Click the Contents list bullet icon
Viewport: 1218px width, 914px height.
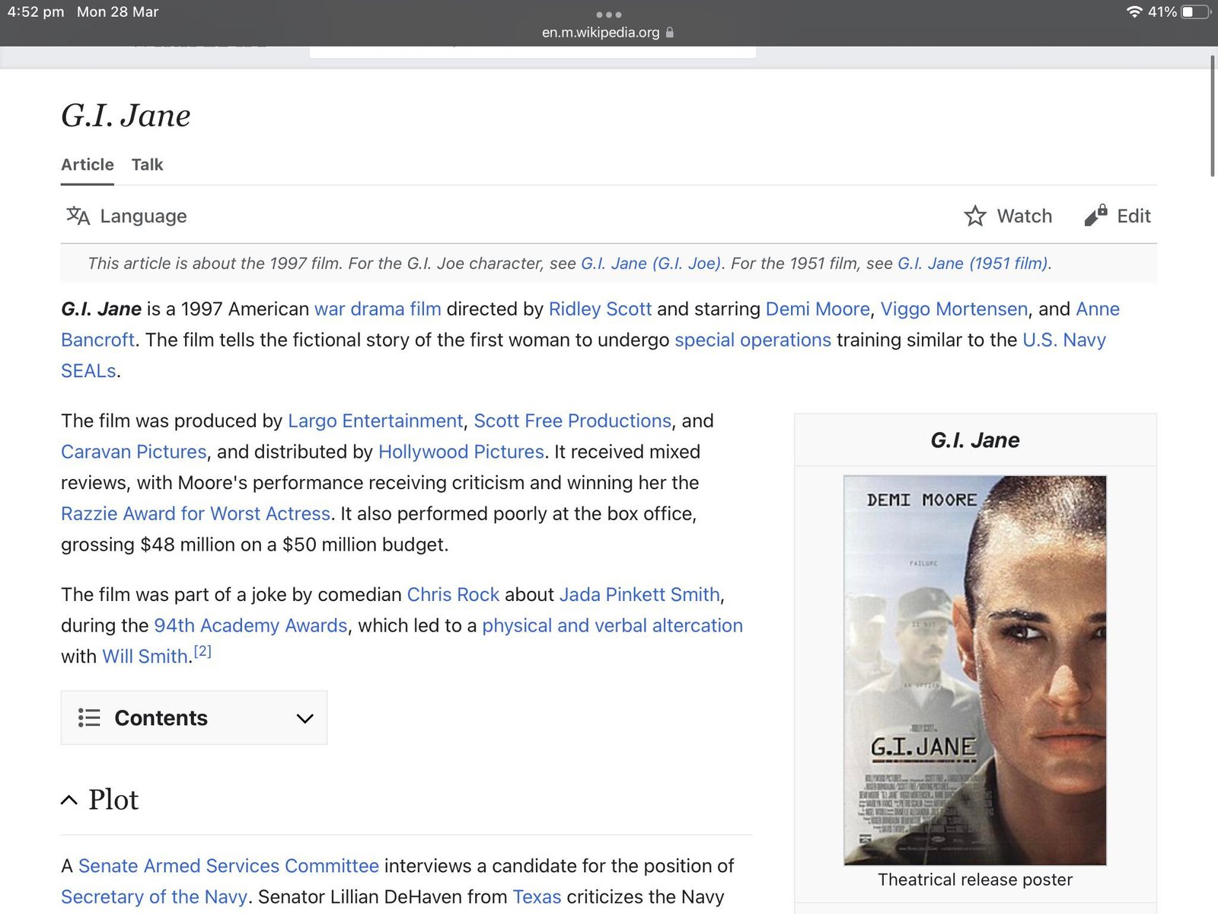click(89, 717)
